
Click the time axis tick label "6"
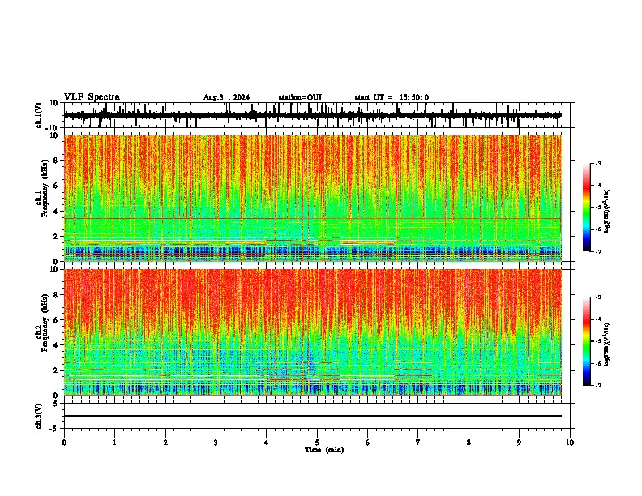(x=368, y=443)
